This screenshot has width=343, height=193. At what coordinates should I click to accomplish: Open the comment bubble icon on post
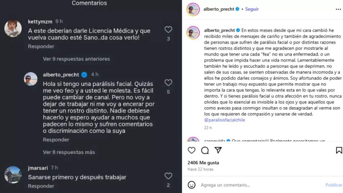point(205,150)
